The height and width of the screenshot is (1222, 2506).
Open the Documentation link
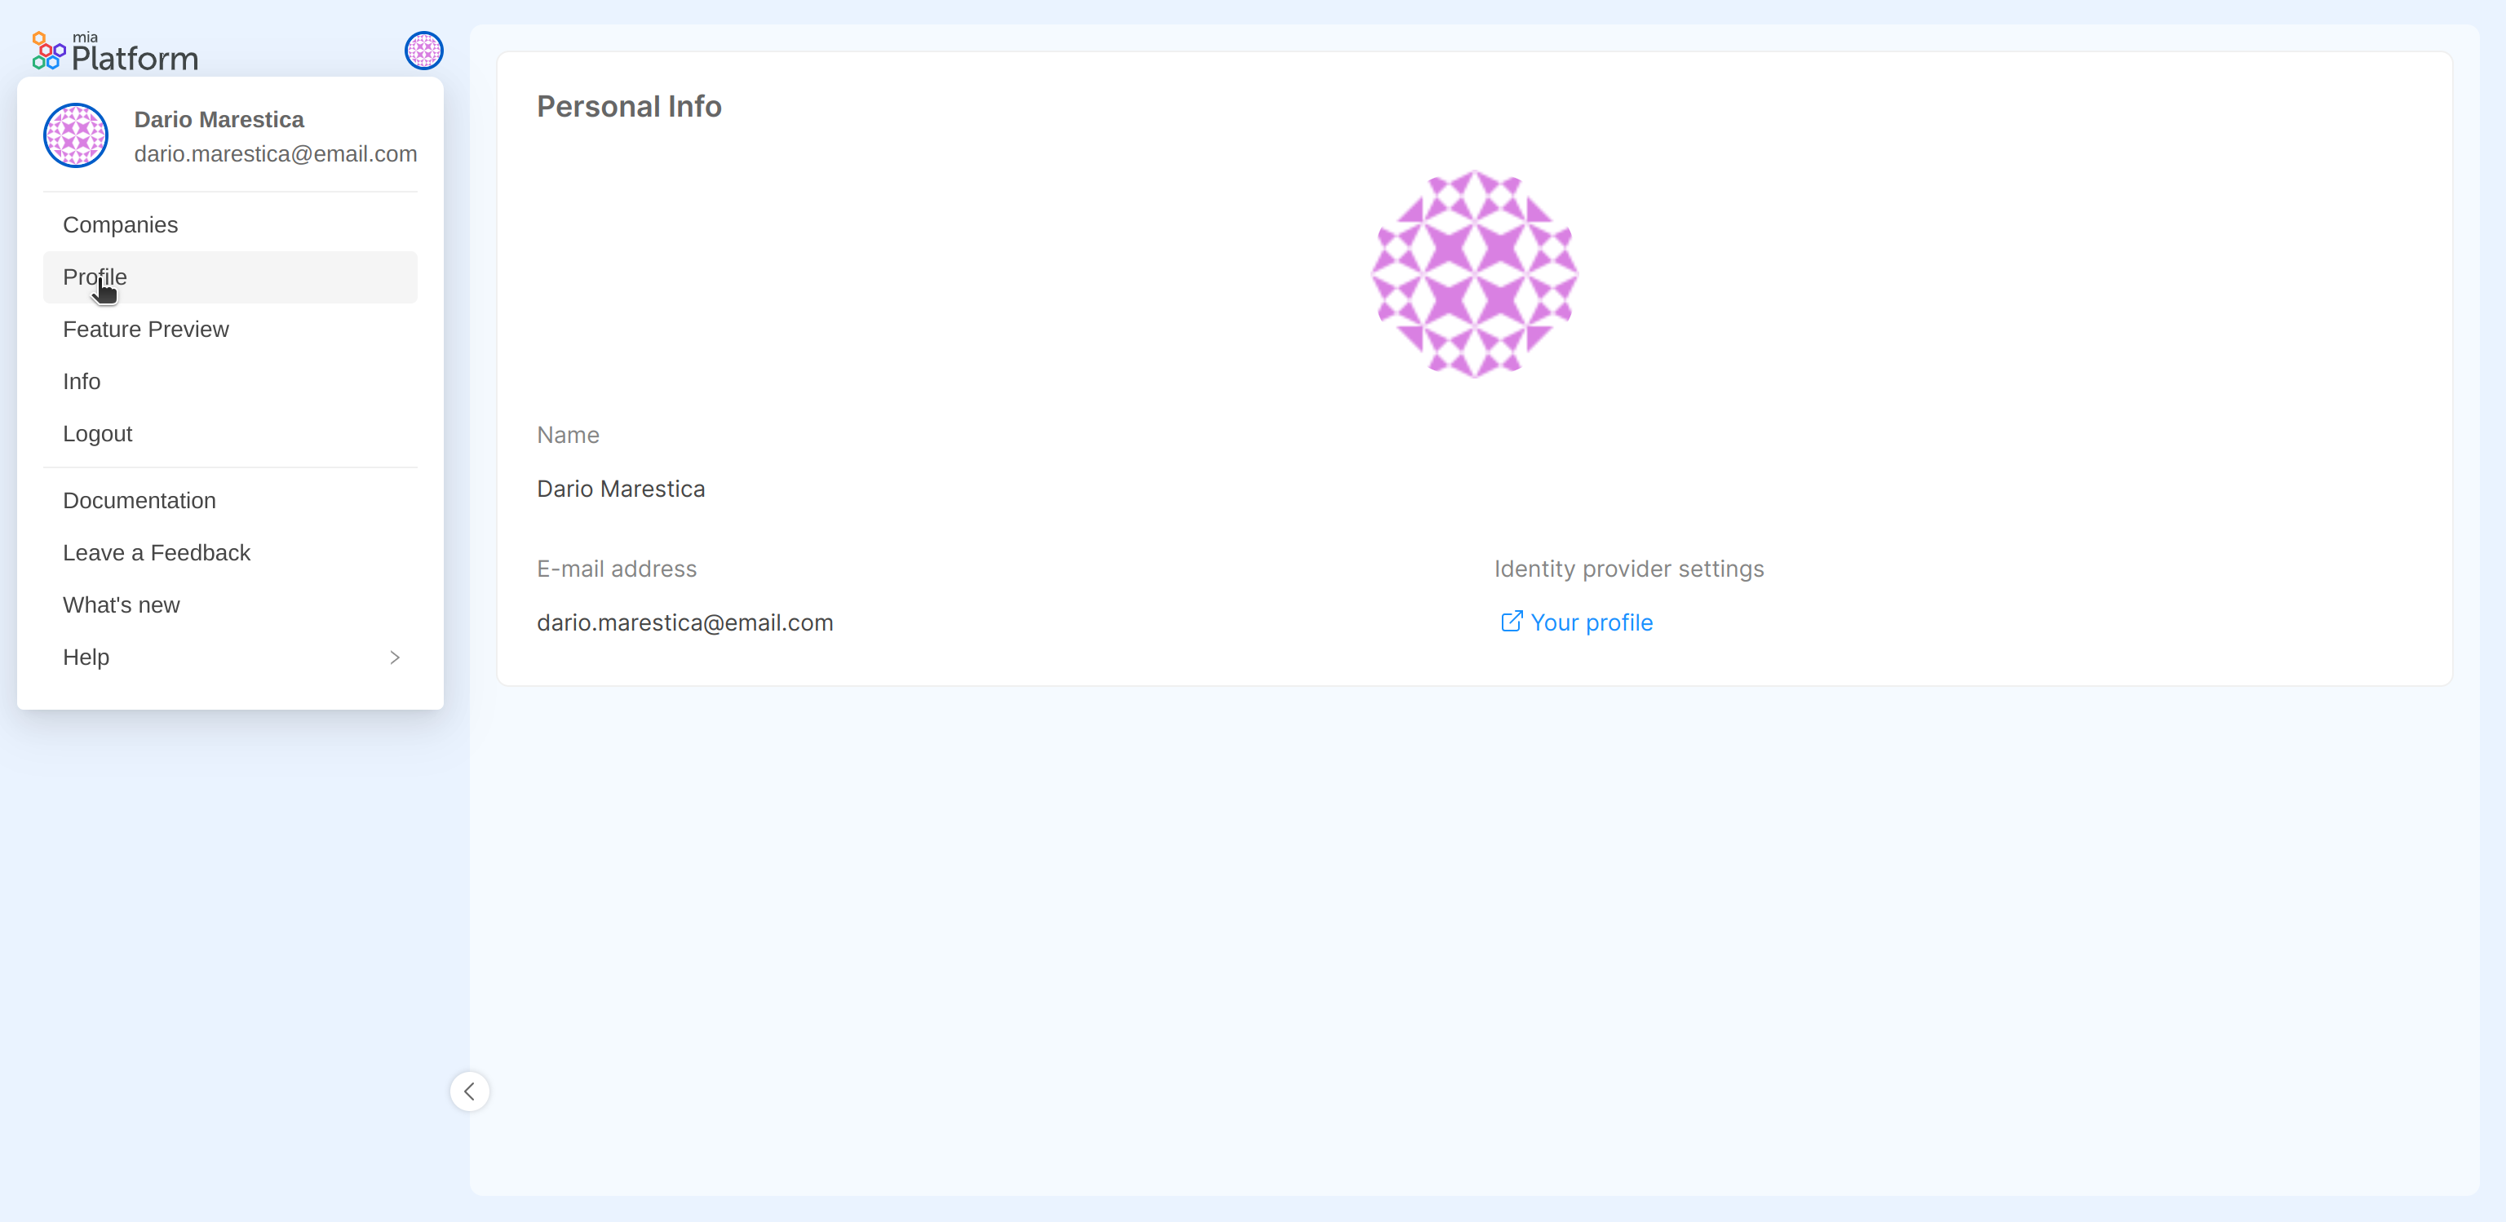pyautogui.click(x=139, y=500)
